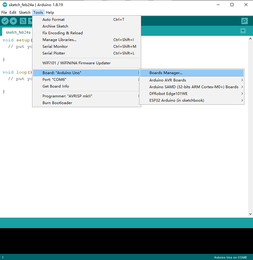
Task: Choose Get Board Info
Action: (x=86, y=86)
